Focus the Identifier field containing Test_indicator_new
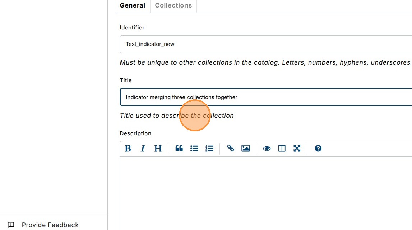Viewport: 412px width, 230px height. pyautogui.click(x=266, y=44)
